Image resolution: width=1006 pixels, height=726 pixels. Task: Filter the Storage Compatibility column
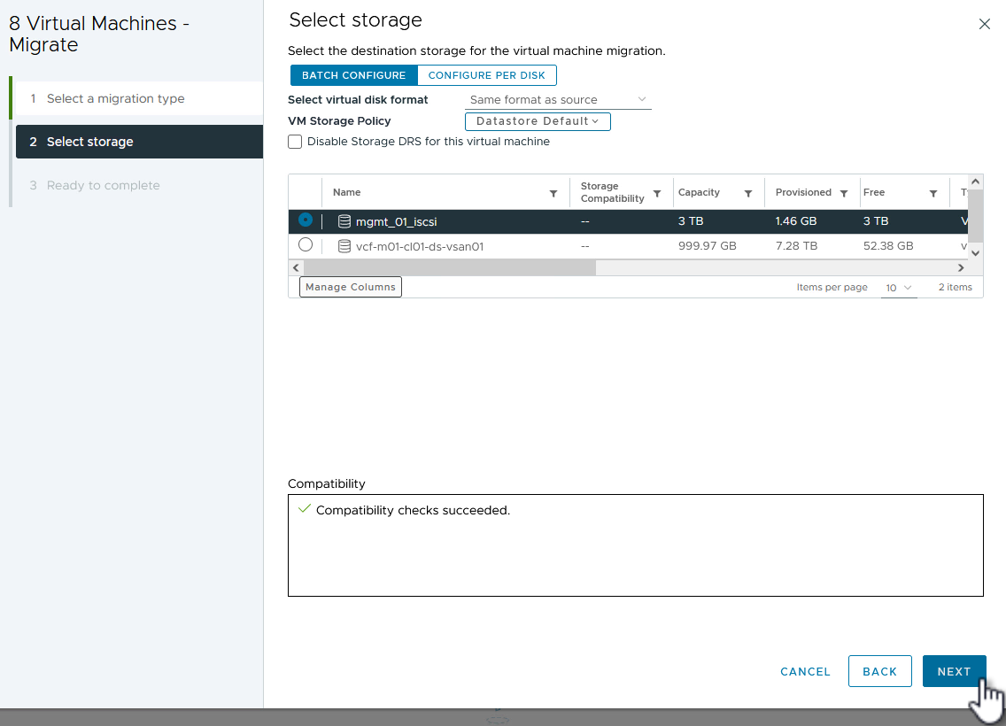click(x=657, y=193)
